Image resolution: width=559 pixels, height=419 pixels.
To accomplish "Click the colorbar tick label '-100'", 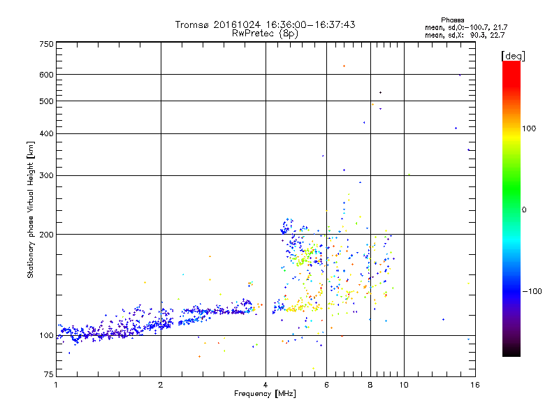I will [x=532, y=291].
